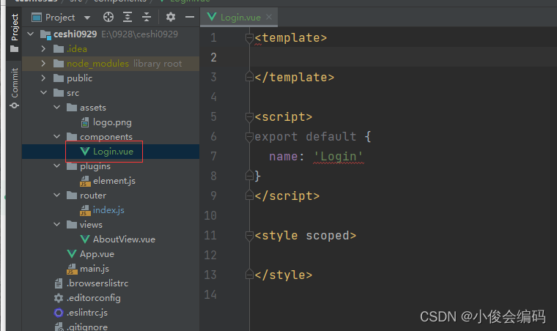
Task: Click the Expand All icon in Project toolbar
Action: [x=128, y=17]
